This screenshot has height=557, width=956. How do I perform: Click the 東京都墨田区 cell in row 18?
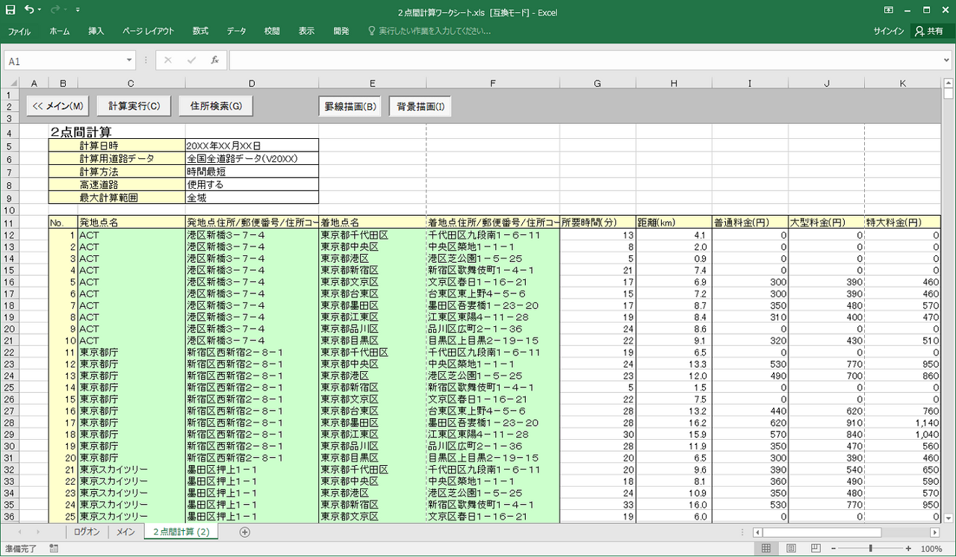click(x=372, y=305)
